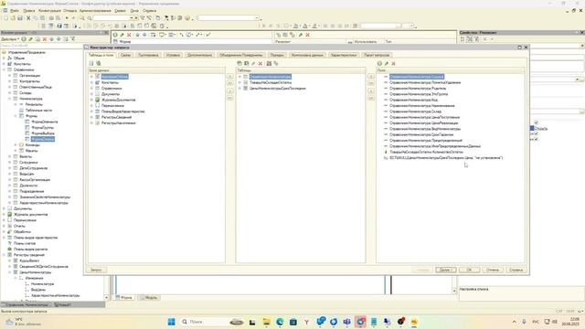Click the Открыть link in the properties panel
585x329 pixels.
(x=541, y=129)
